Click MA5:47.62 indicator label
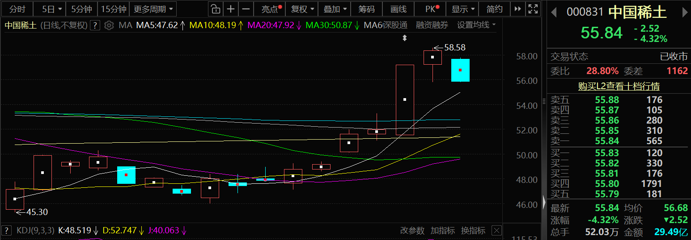This screenshot has height=240, width=691. click(157, 25)
